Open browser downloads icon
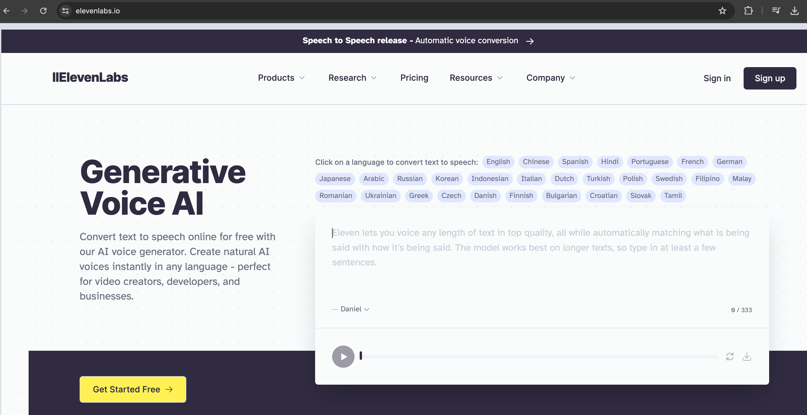 click(x=794, y=11)
